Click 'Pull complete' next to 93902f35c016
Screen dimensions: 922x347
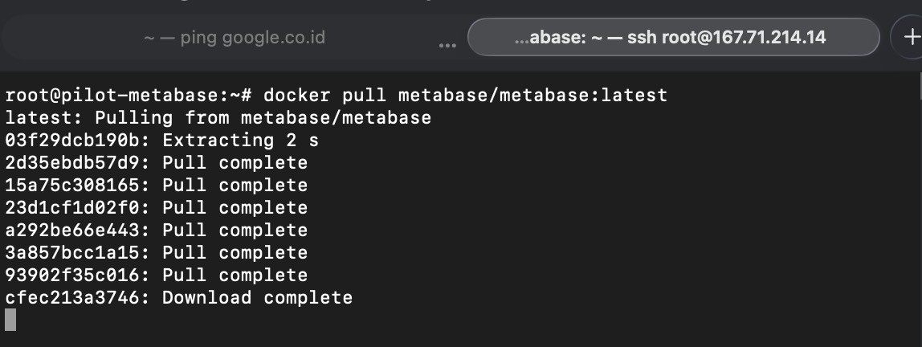coord(235,276)
